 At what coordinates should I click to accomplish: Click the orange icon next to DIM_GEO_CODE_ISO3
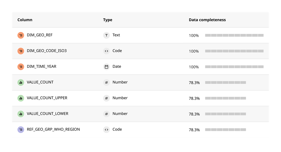[21, 51]
